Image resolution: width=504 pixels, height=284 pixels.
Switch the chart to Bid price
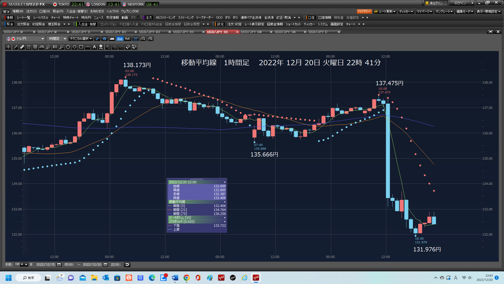[120, 39]
